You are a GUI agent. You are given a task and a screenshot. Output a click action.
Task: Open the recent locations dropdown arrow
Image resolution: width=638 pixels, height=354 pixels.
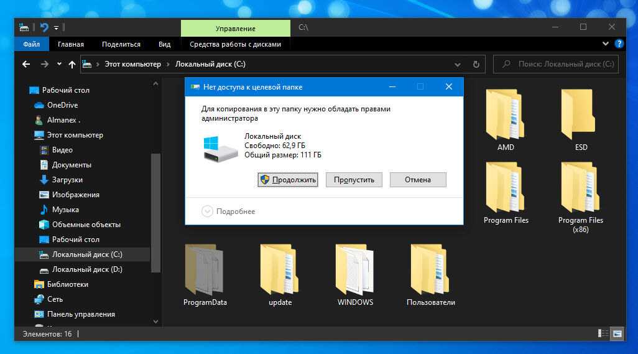point(59,64)
